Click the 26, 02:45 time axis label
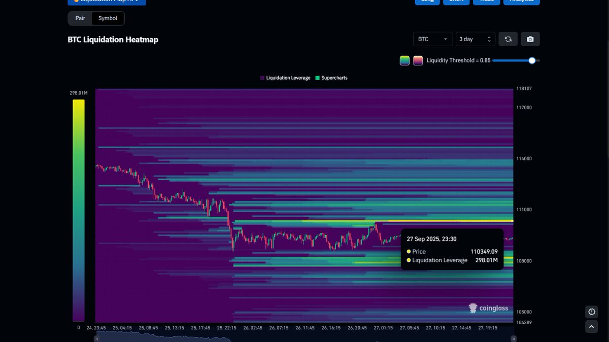Image resolution: width=609 pixels, height=342 pixels. [x=253, y=328]
